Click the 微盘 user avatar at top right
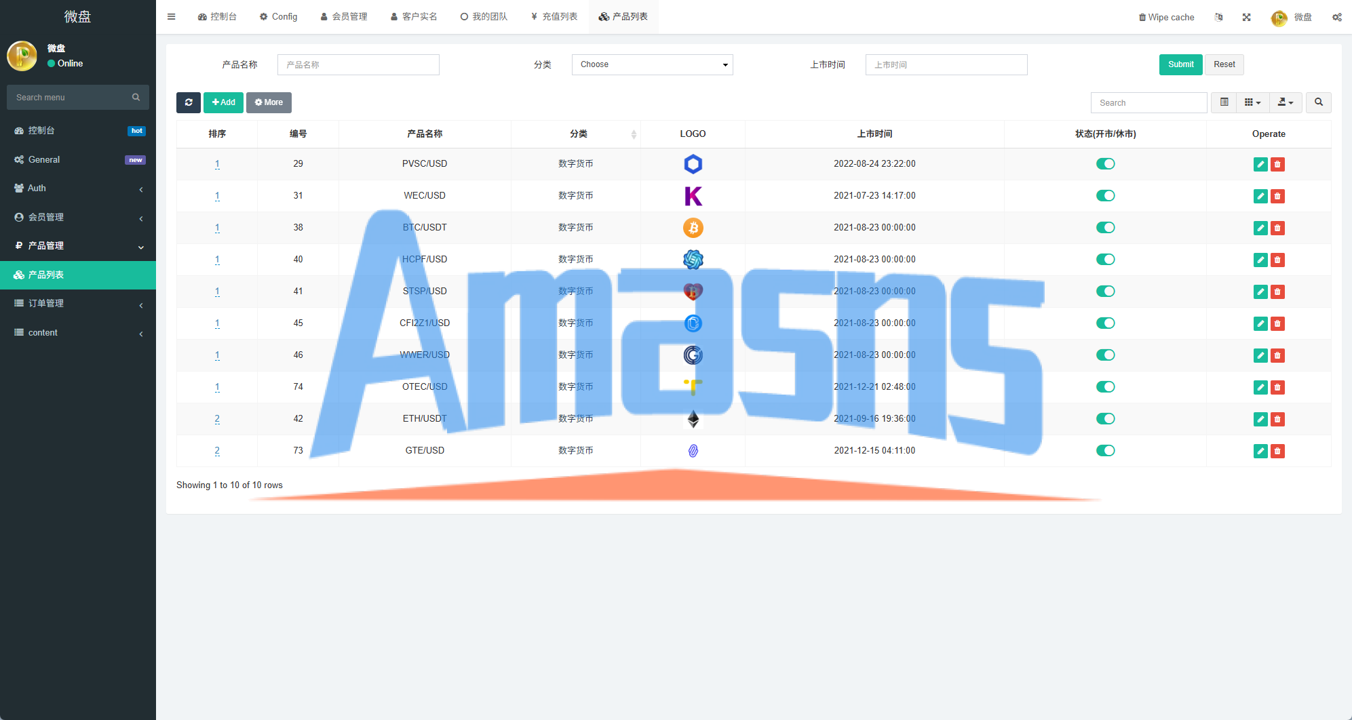 point(1279,18)
